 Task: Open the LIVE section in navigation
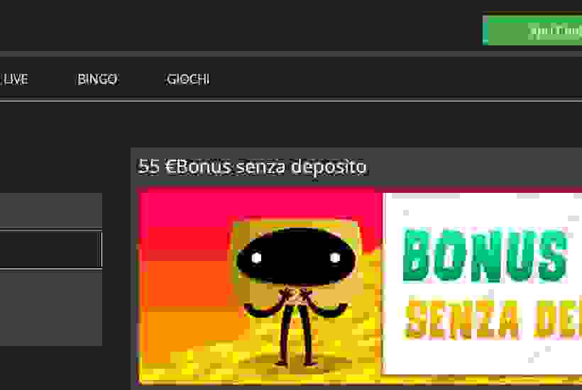[14, 79]
